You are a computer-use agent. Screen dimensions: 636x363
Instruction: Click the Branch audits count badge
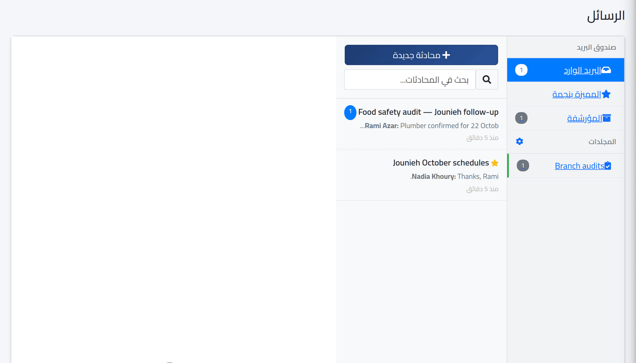(x=523, y=166)
